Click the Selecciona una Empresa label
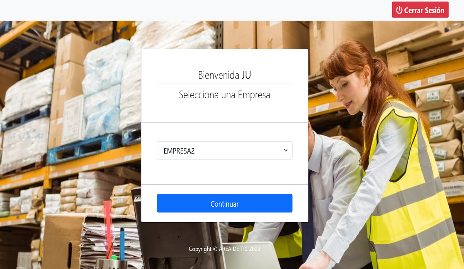 [225, 95]
